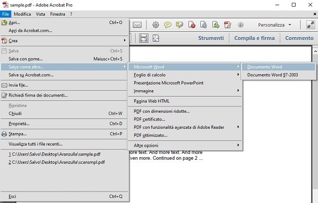Select Presentazione Microsoft PowerPoint
This screenshot has width=318, height=203.
185,83
